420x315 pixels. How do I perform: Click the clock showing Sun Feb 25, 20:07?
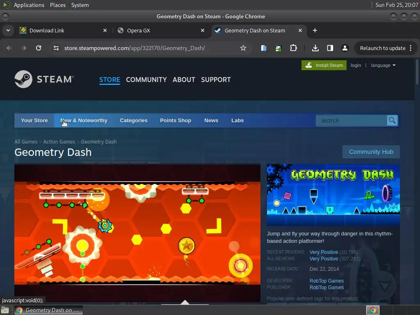(397, 5)
